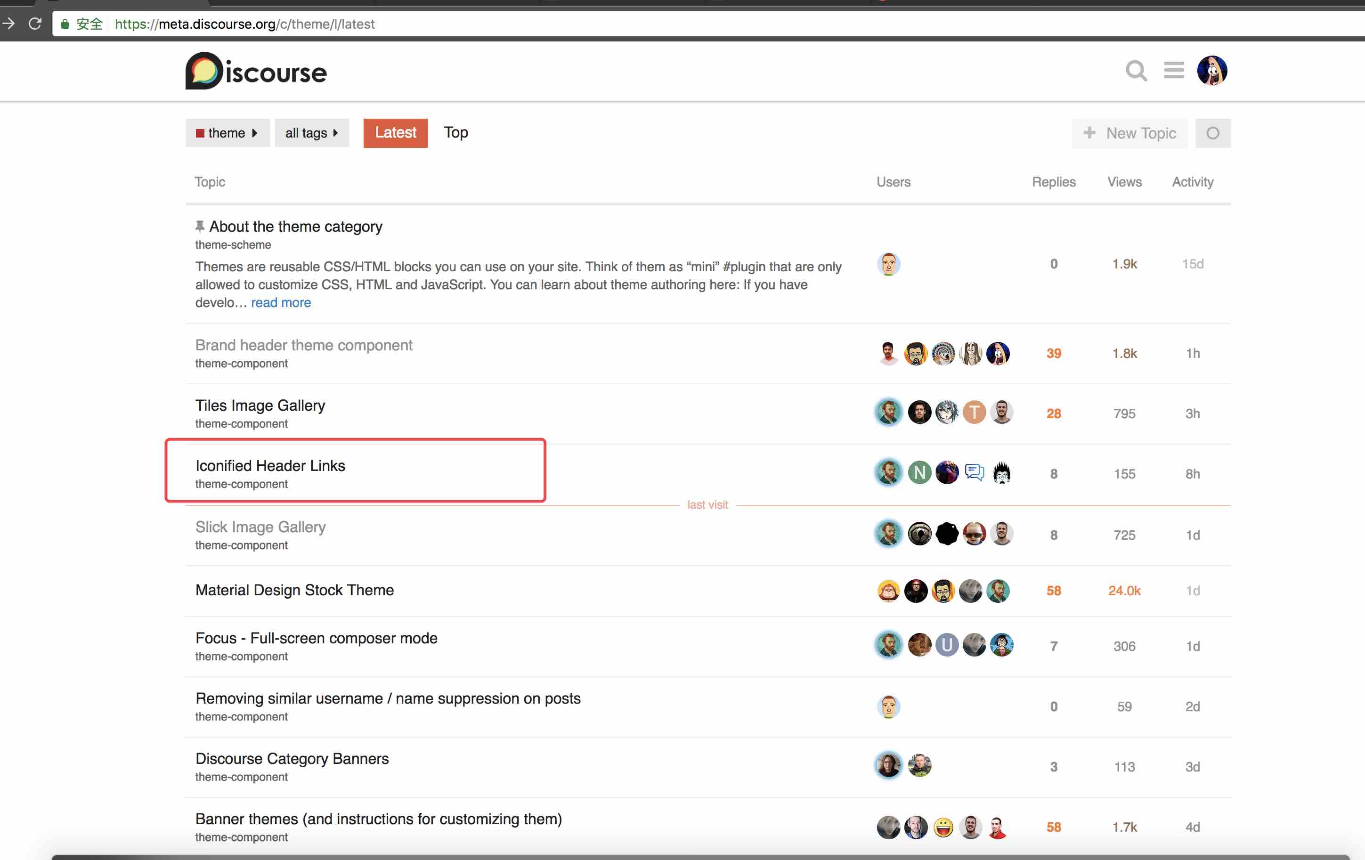The image size is (1365, 860).
Task: Sort topics by Replies column header
Action: 1053,182
